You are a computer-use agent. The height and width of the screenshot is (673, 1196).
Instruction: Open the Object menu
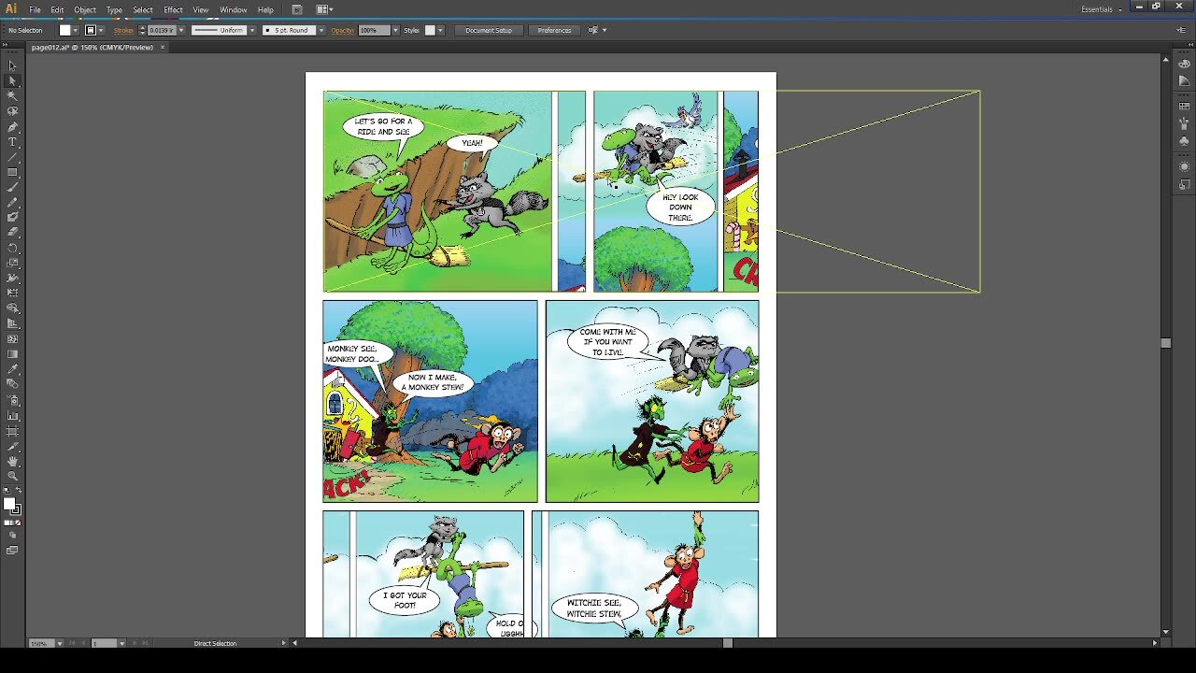[85, 9]
